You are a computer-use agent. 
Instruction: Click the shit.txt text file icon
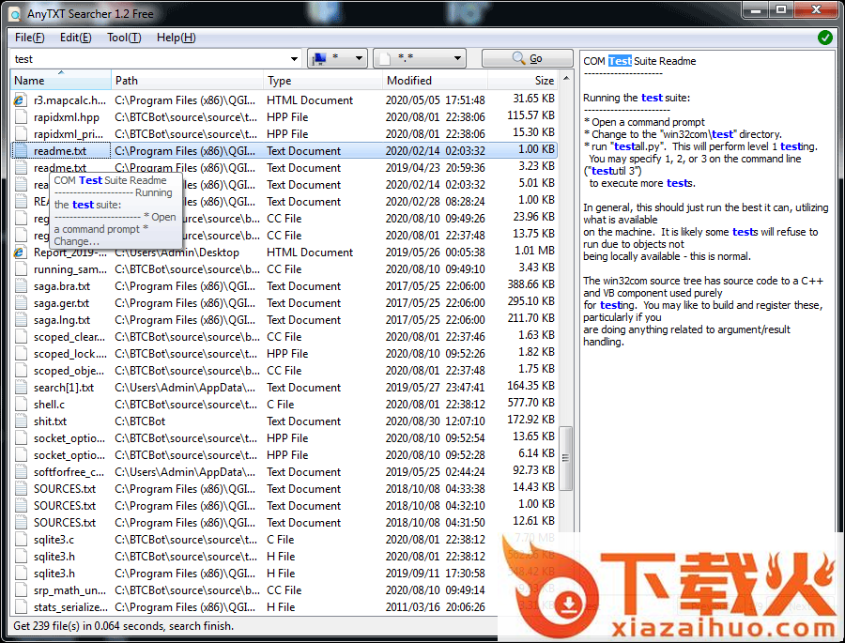click(21, 421)
